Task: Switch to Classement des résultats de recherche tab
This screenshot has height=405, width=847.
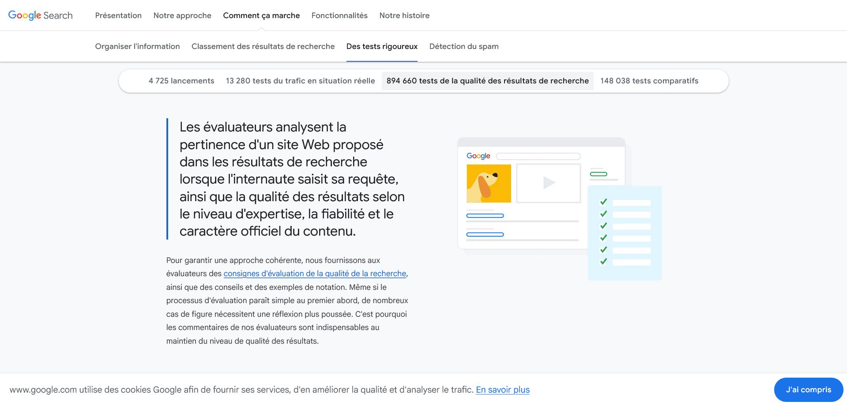Action: (263, 46)
